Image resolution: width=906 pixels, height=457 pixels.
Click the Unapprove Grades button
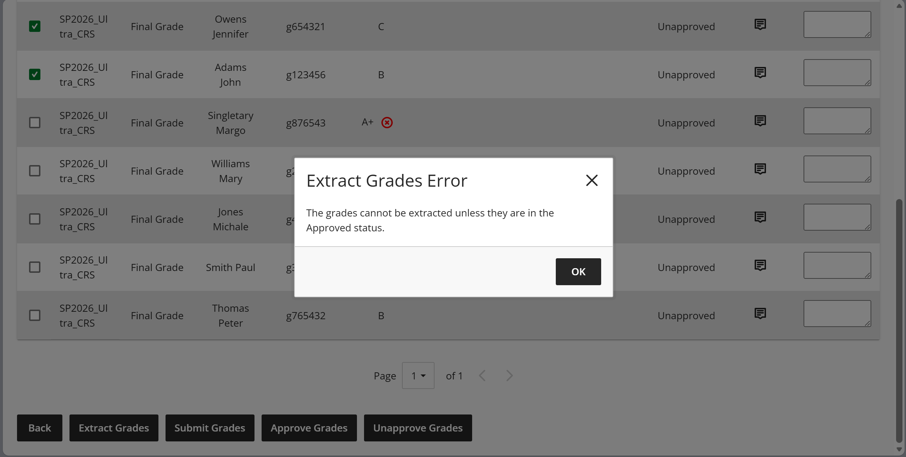[x=418, y=428]
